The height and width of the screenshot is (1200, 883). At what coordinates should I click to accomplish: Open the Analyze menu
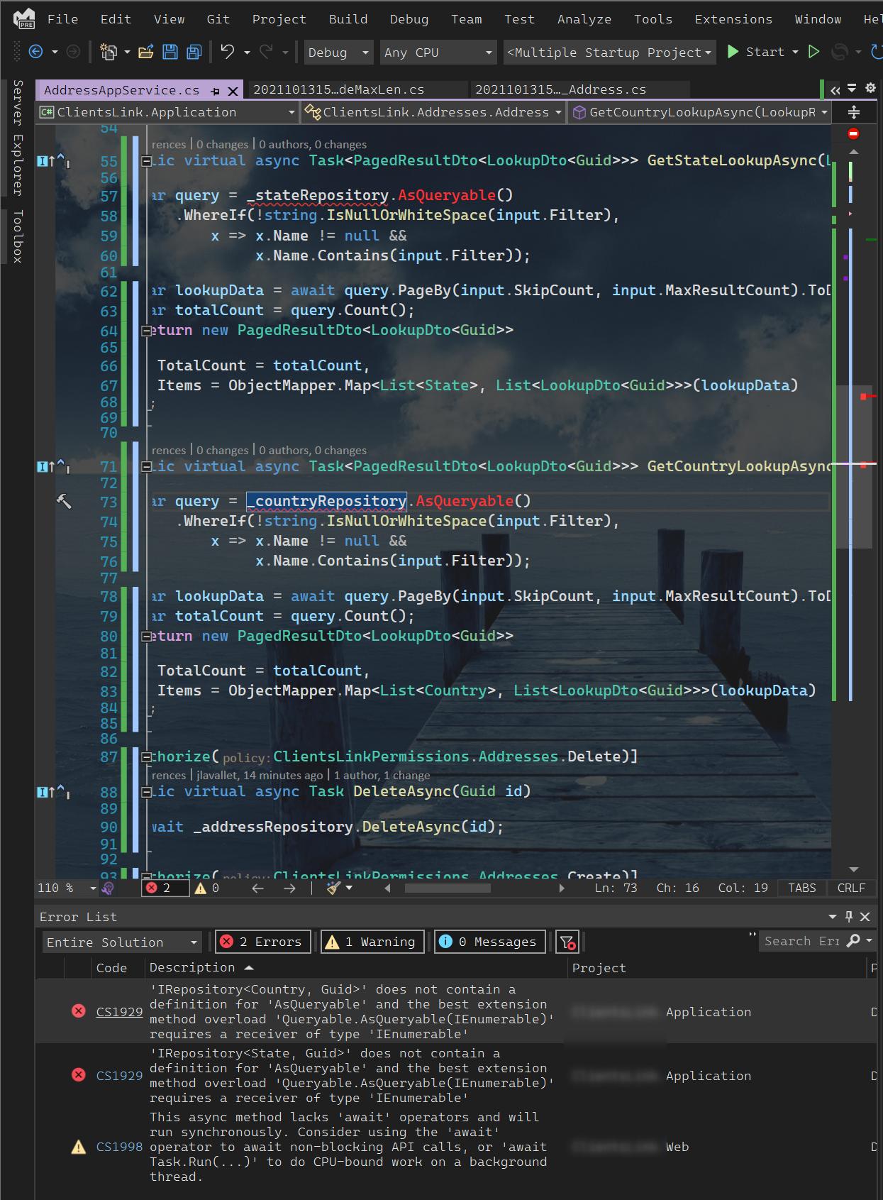point(584,19)
